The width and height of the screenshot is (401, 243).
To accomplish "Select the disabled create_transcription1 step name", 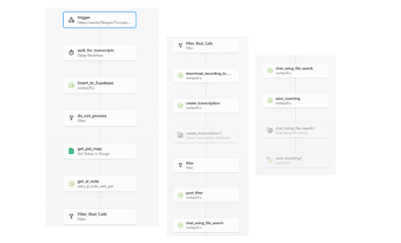I will (x=204, y=133).
